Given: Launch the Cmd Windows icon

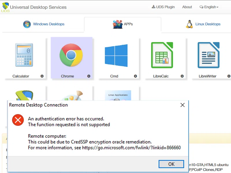Looking at the screenshot, I should point(116,55).
